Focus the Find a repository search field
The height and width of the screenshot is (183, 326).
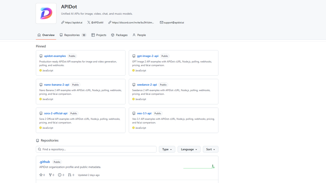tap(96, 149)
